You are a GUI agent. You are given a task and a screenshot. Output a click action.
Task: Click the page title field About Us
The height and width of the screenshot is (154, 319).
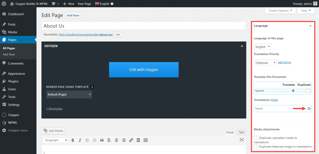[x=144, y=26]
